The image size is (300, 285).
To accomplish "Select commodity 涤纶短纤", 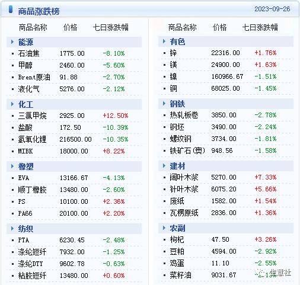I will pos(32,252).
